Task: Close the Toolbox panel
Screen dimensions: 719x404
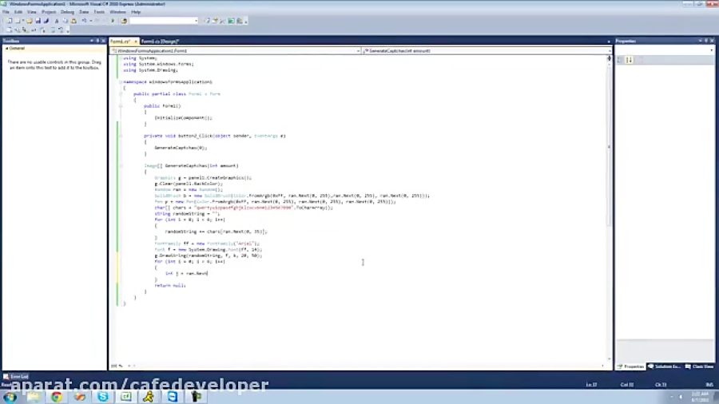Action: pyautogui.click(x=103, y=41)
